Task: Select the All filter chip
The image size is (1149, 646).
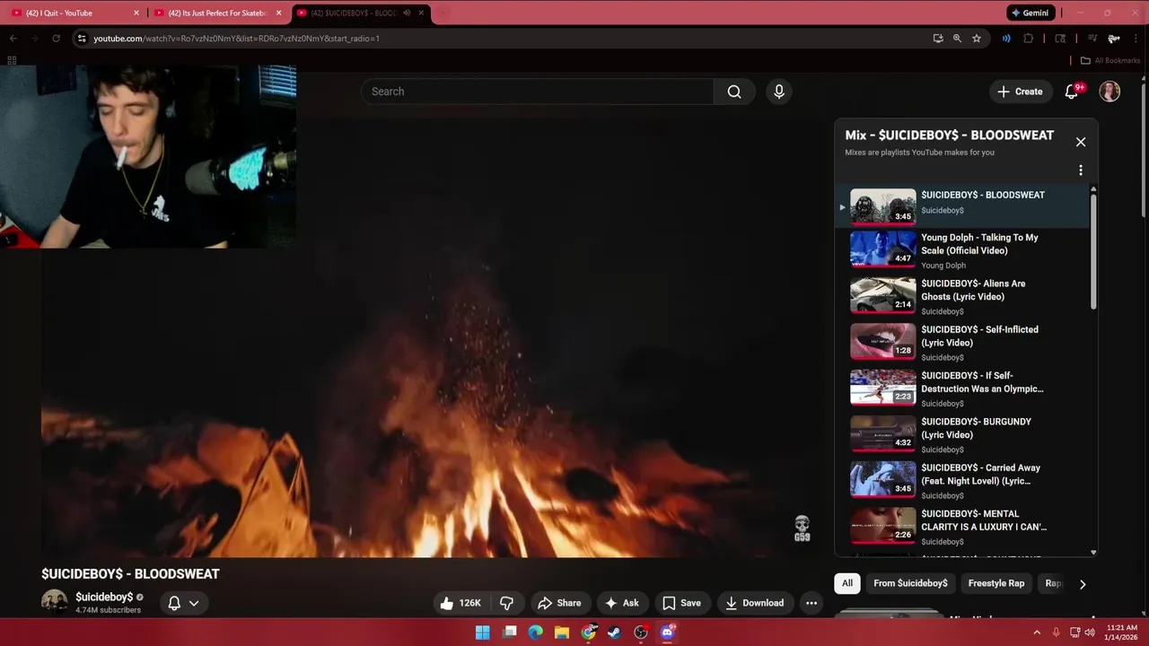Action: tap(846, 583)
